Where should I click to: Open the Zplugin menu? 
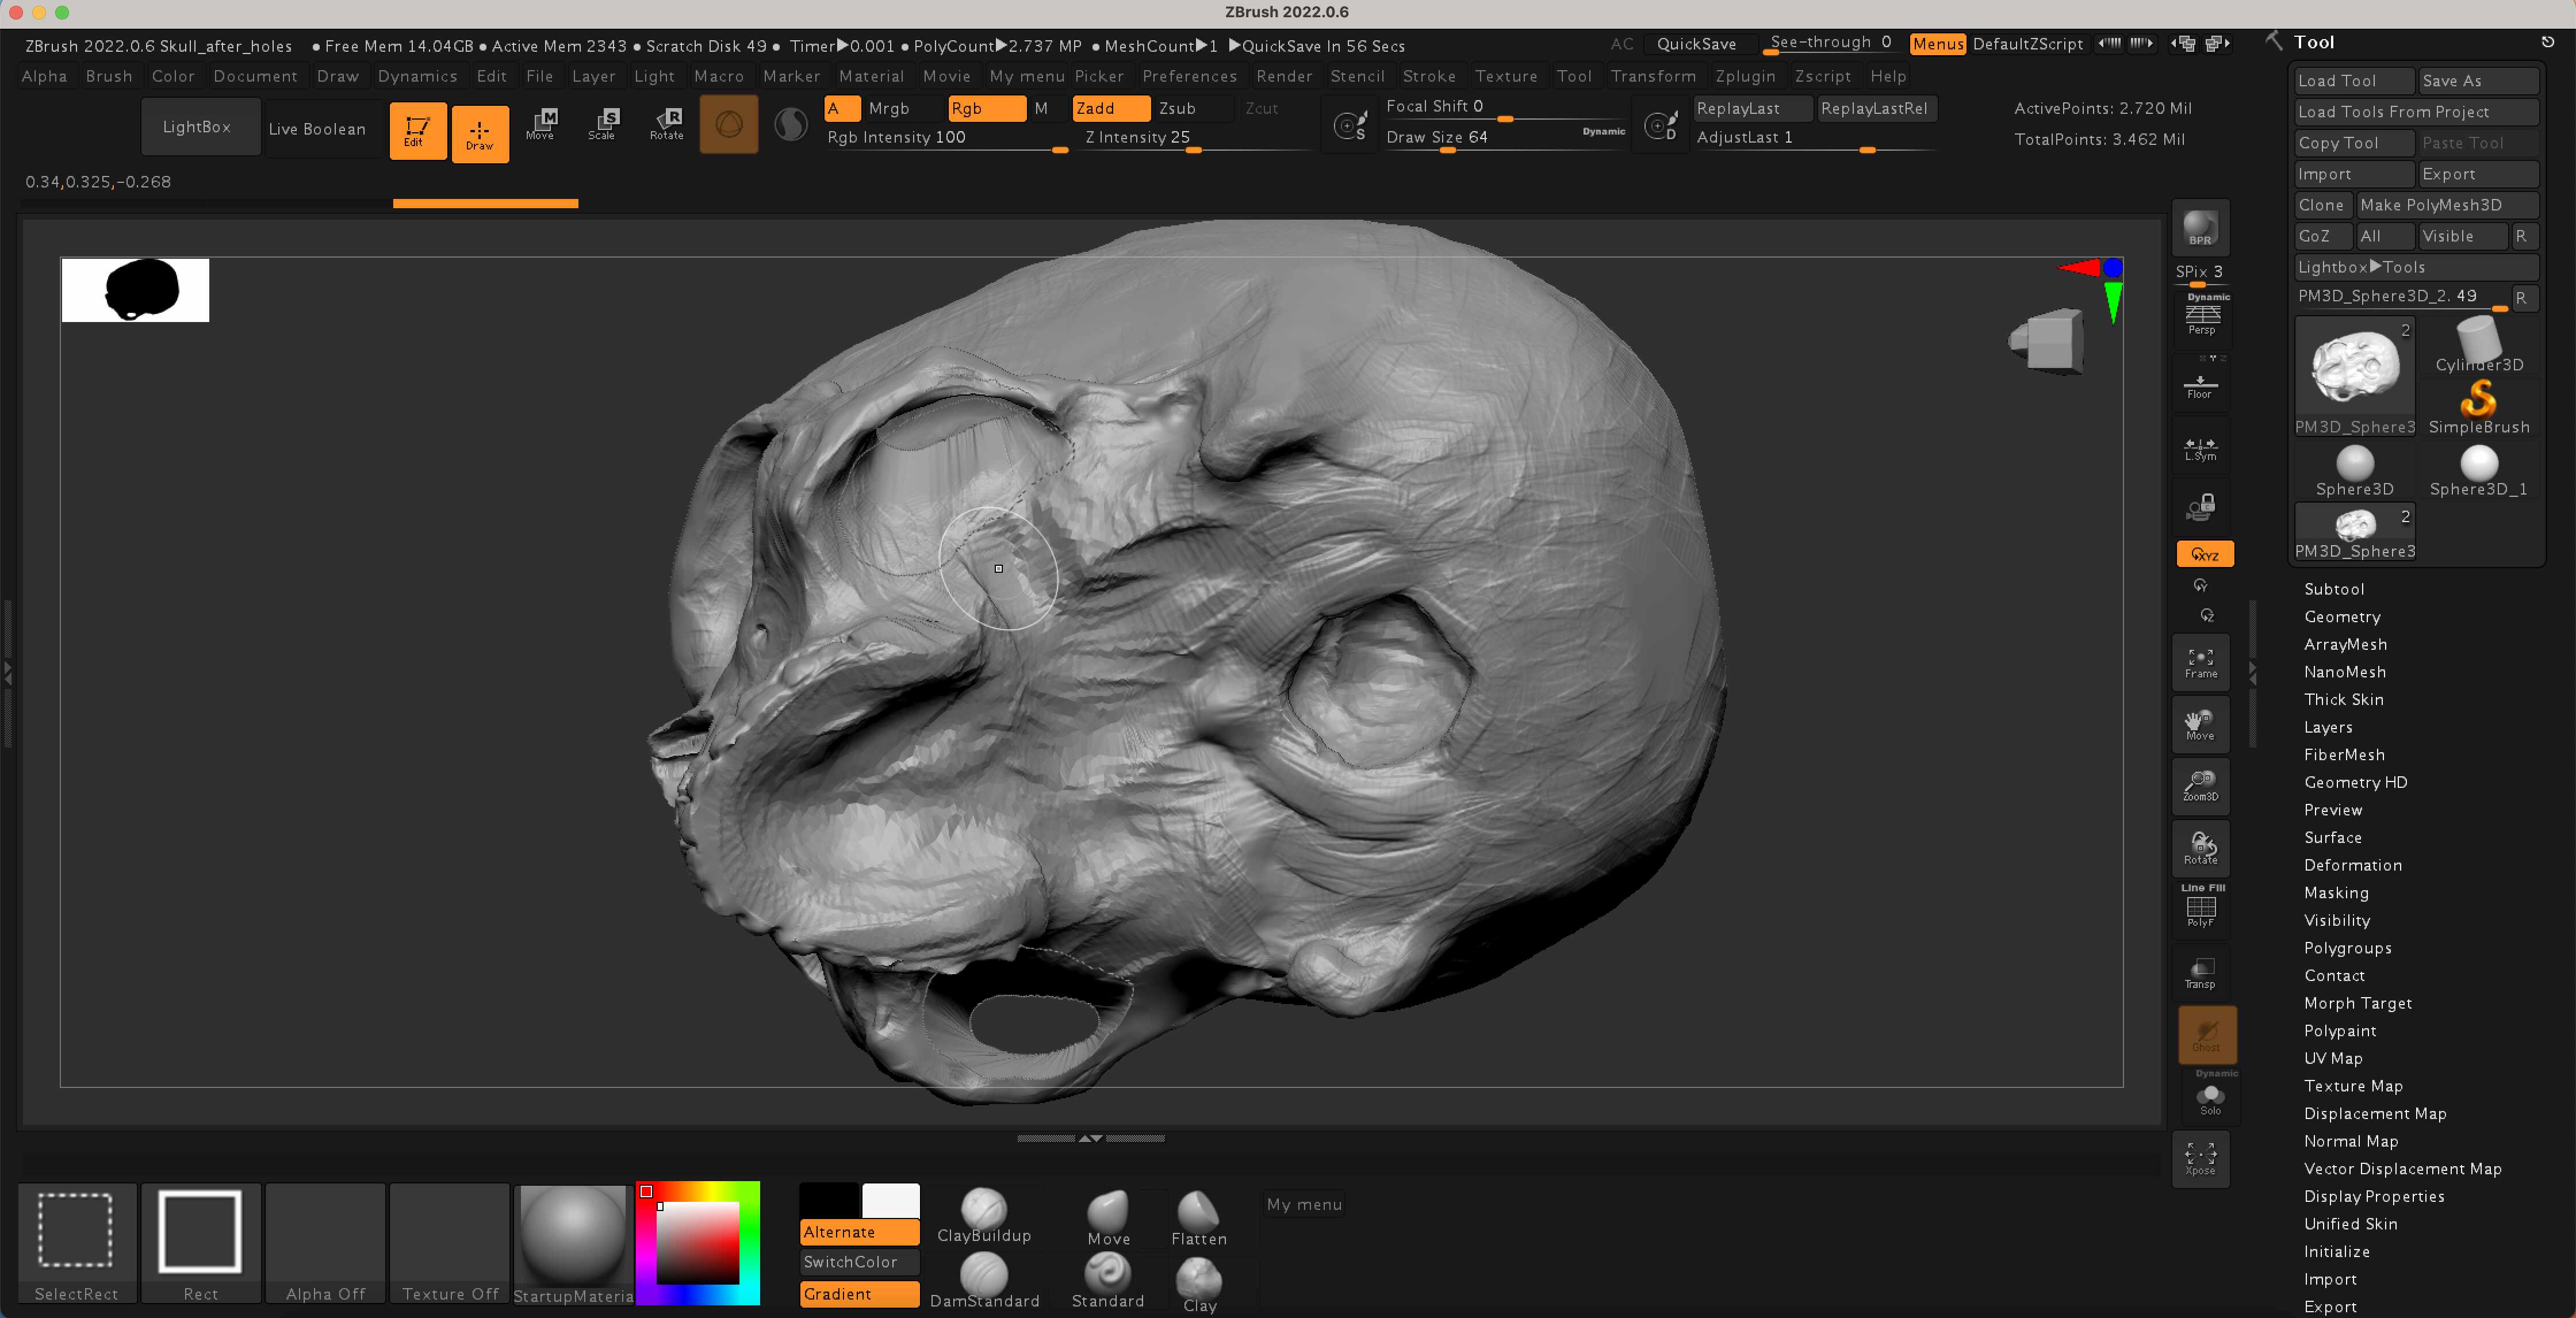pyautogui.click(x=1745, y=76)
